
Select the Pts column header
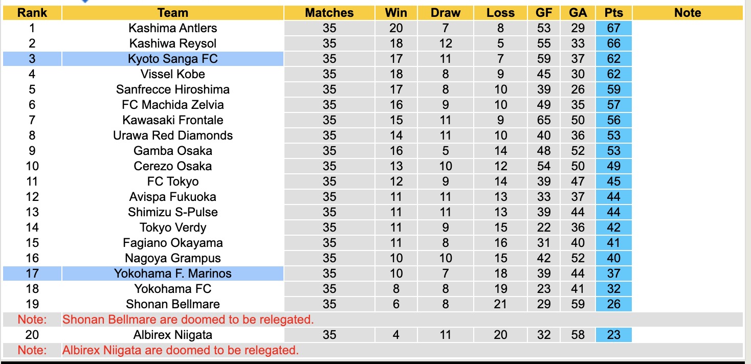tap(613, 13)
